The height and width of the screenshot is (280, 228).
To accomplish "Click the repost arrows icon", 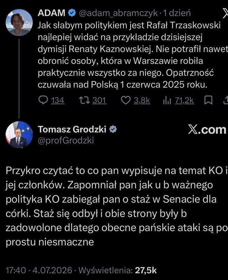I will pyautogui.click(x=85, y=100).
